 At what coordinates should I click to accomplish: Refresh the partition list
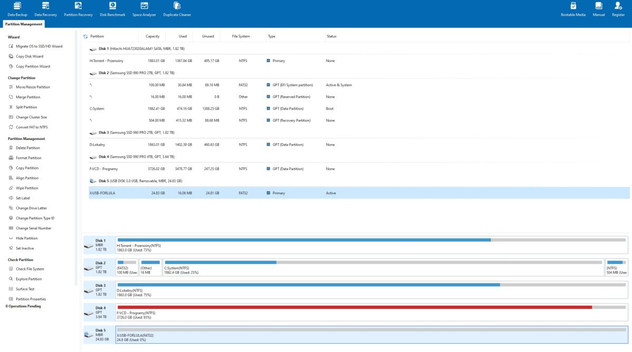(x=85, y=36)
